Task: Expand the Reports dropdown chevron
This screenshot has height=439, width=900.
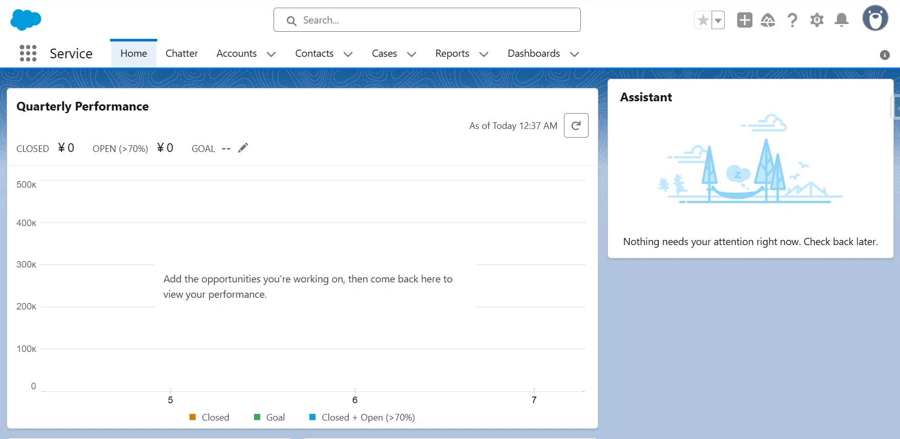Action: [484, 54]
